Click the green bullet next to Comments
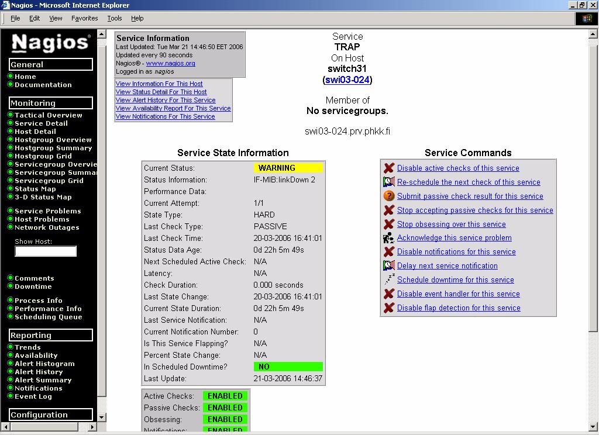 tap(11, 278)
